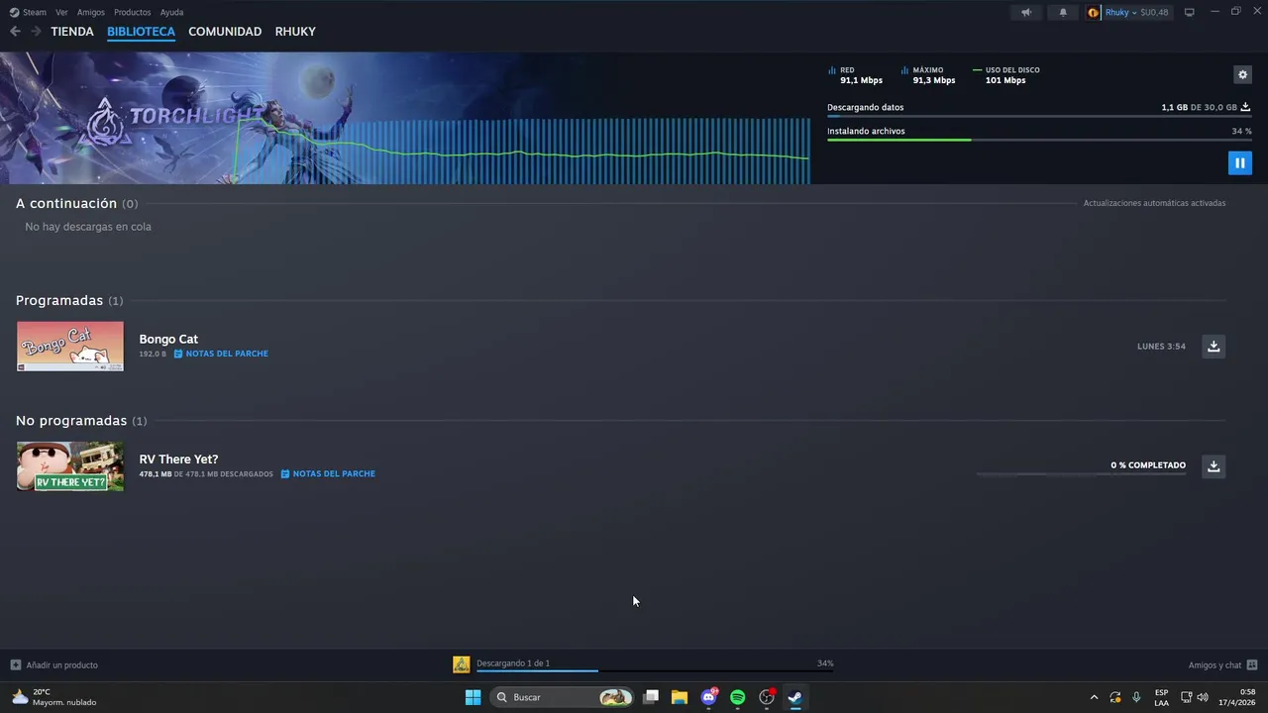Click the microphone tray icon
Image resolution: width=1268 pixels, height=713 pixels.
coord(1136,697)
